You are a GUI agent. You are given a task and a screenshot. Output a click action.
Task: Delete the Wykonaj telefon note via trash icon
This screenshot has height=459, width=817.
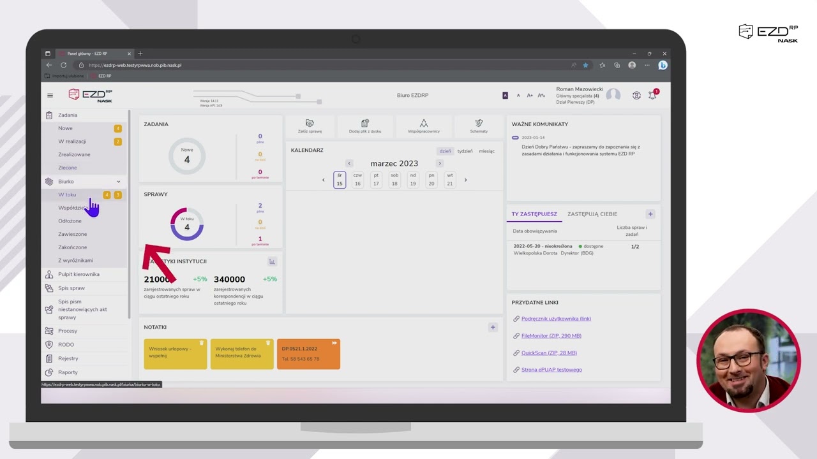point(268,343)
